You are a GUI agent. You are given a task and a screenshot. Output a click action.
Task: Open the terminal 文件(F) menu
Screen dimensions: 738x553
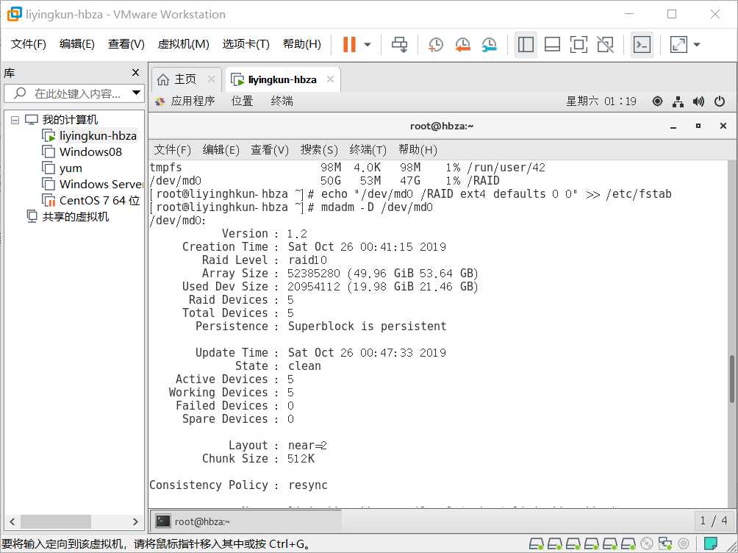point(172,150)
